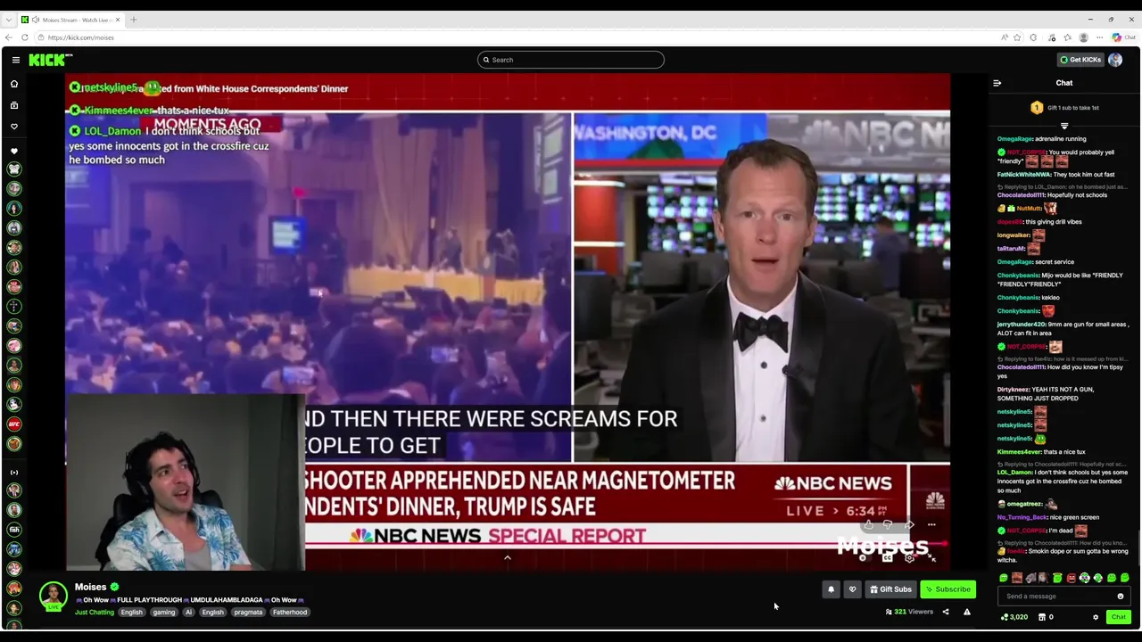Collapse player overlay with up chevron

508,558
